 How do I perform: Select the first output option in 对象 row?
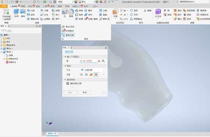click(81, 75)
